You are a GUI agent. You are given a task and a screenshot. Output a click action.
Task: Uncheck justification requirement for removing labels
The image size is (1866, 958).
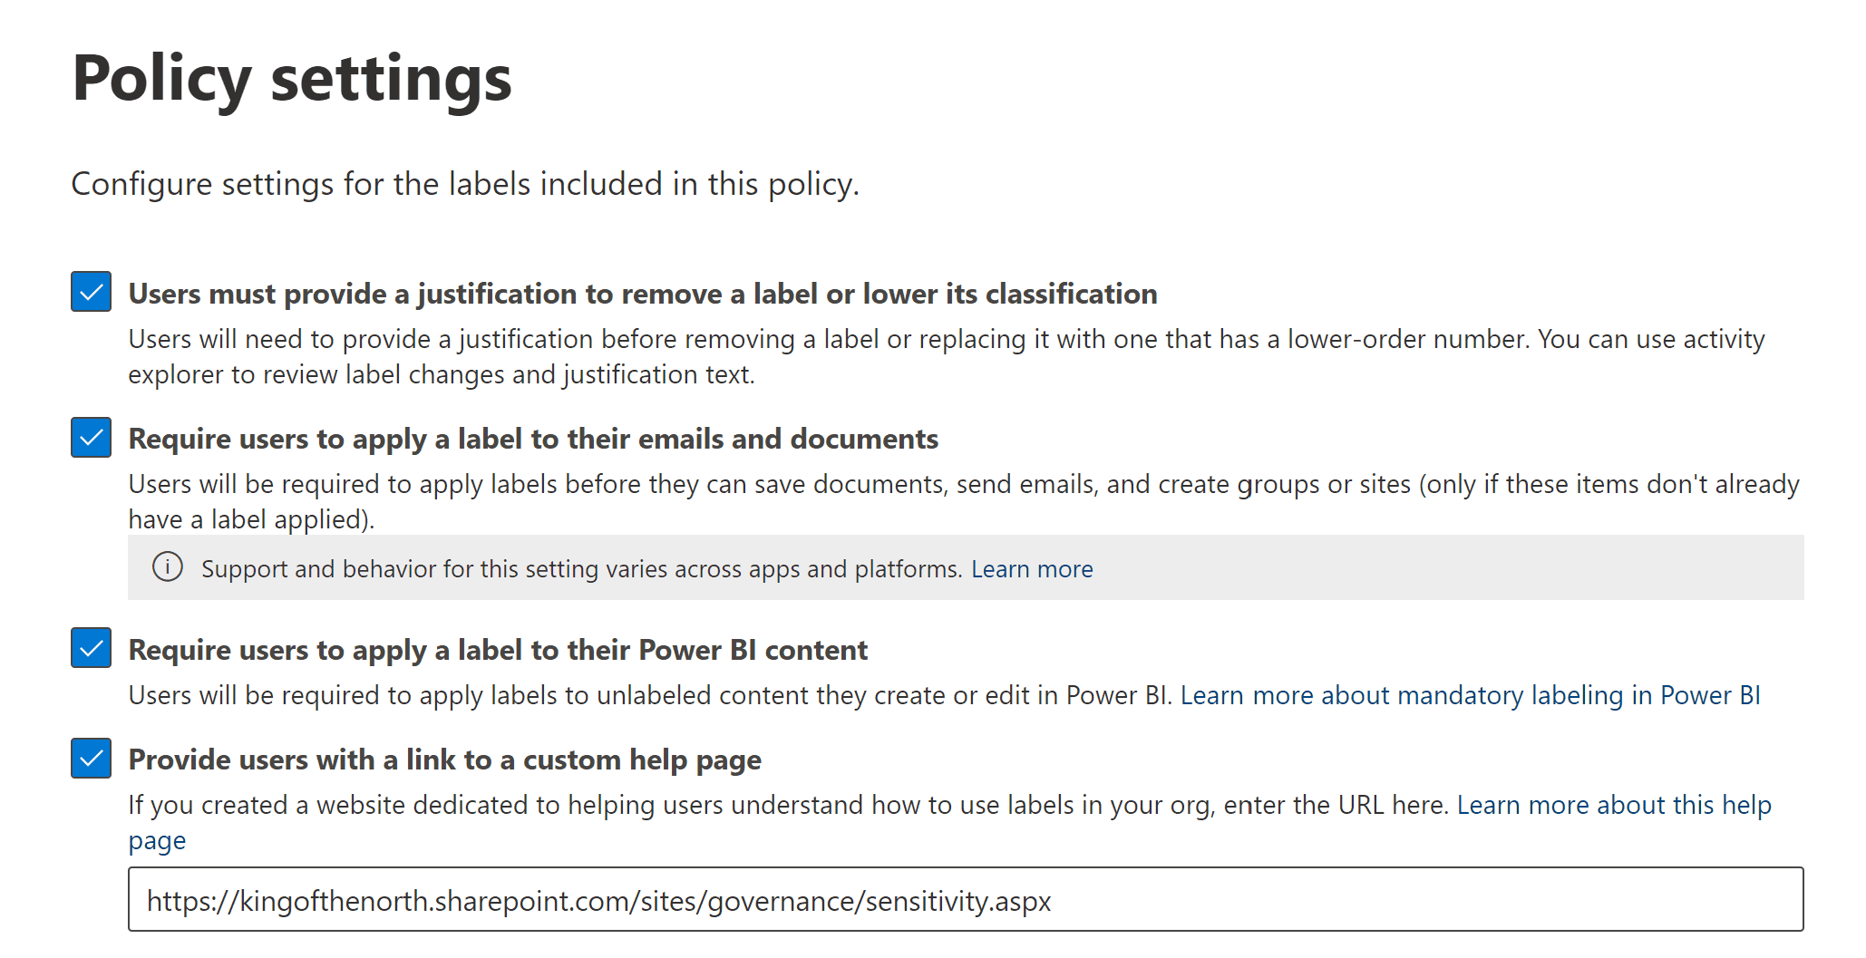tap(91, 292)
